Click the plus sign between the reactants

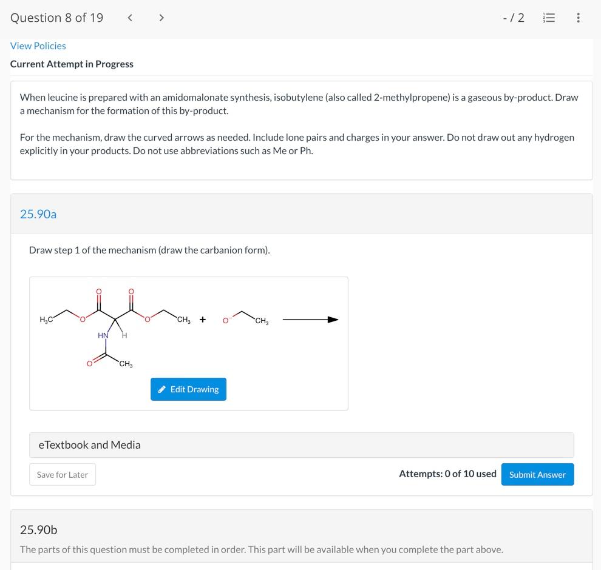pyautogui.click(x=203, y=320)
